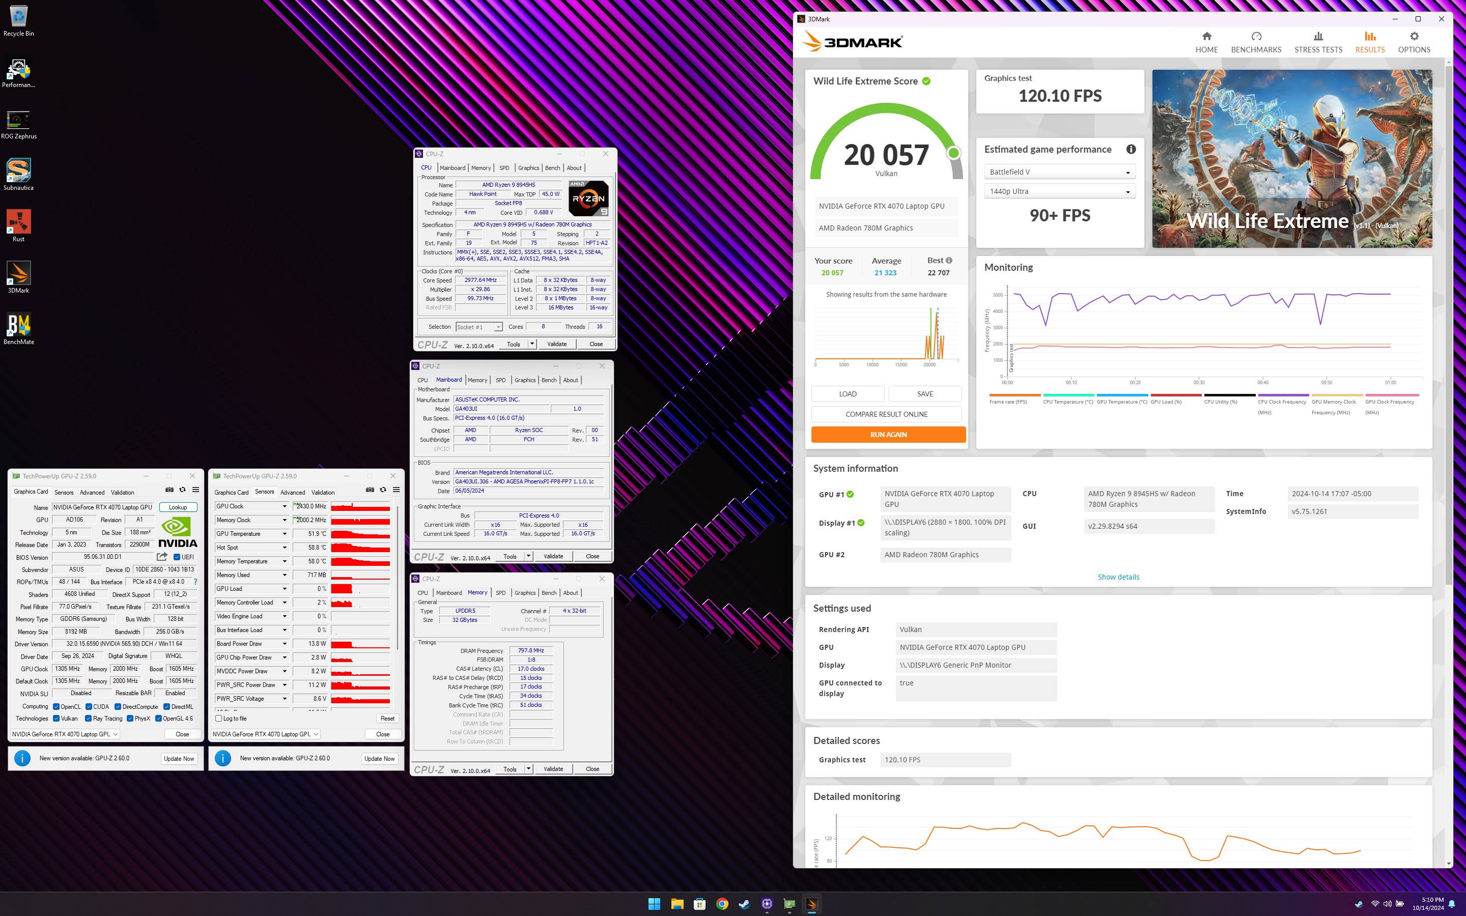Image resolution: width=1466 pixels, height=916 pixels.
Task: Open SPD tab in CPU-Z Mainboard window
Action: coord(500,380)
